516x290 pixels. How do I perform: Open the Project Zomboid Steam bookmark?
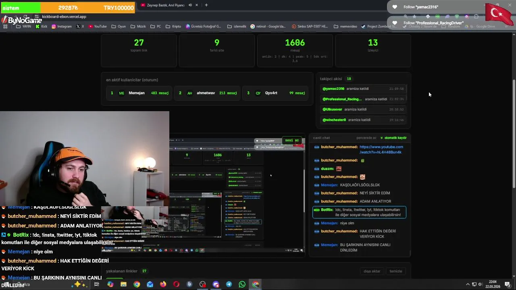point(379,27)
